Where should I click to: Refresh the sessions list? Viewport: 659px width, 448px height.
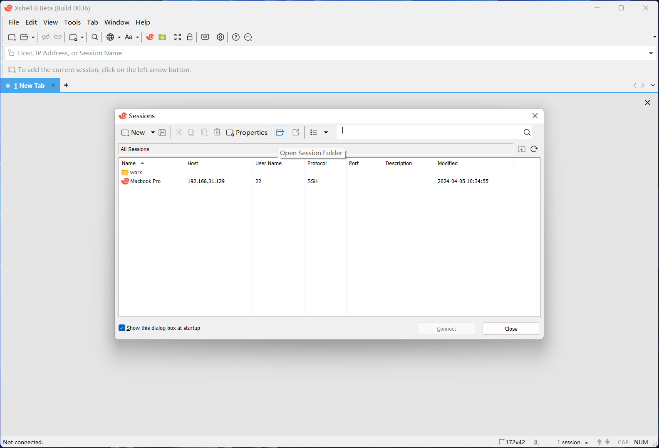pos(534,149)
